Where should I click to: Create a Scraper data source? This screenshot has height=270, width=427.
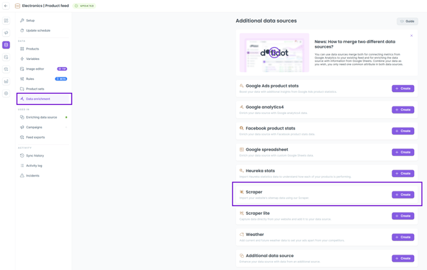402,195
